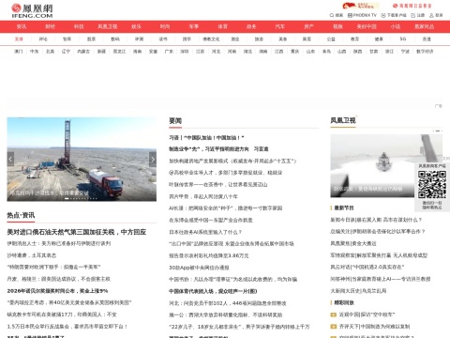Click the register (注册) header link
Screen dimensions: 450x338
point(418,15)
